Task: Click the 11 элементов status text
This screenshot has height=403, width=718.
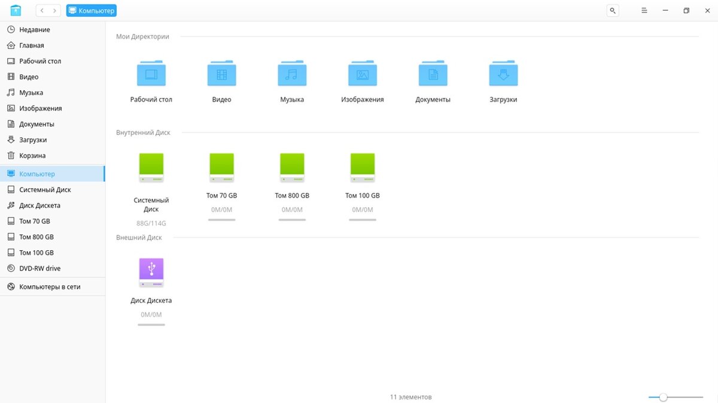Action: point(410,397)
